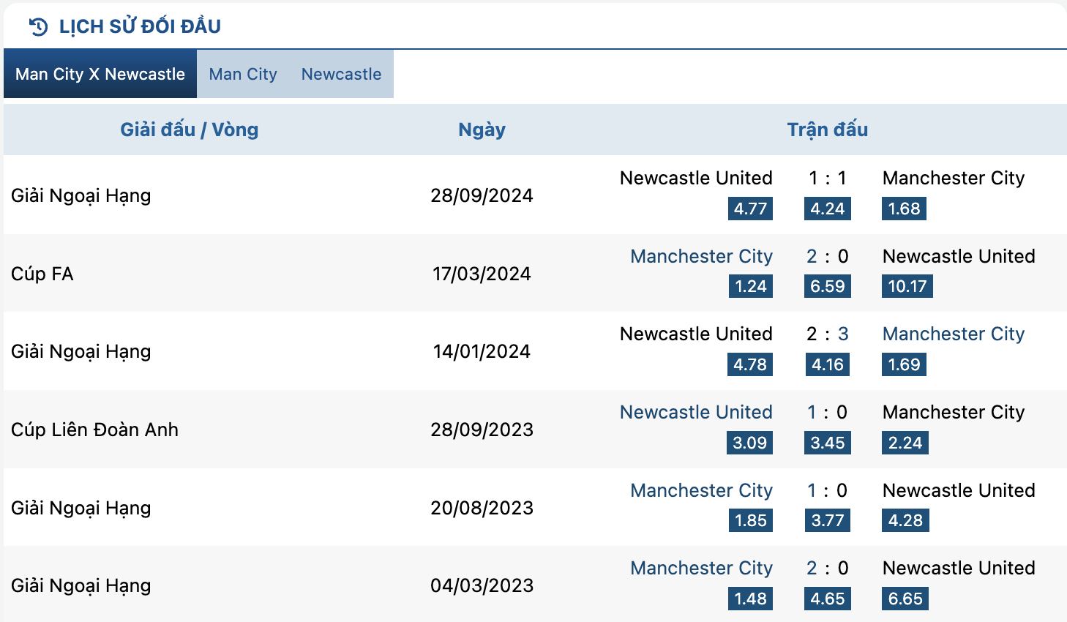Click the history clock icon in header
This screenshot has width=1067, height=622.
(x=38, y=27)
